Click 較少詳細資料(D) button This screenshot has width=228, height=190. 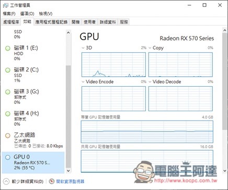[28, 182]
